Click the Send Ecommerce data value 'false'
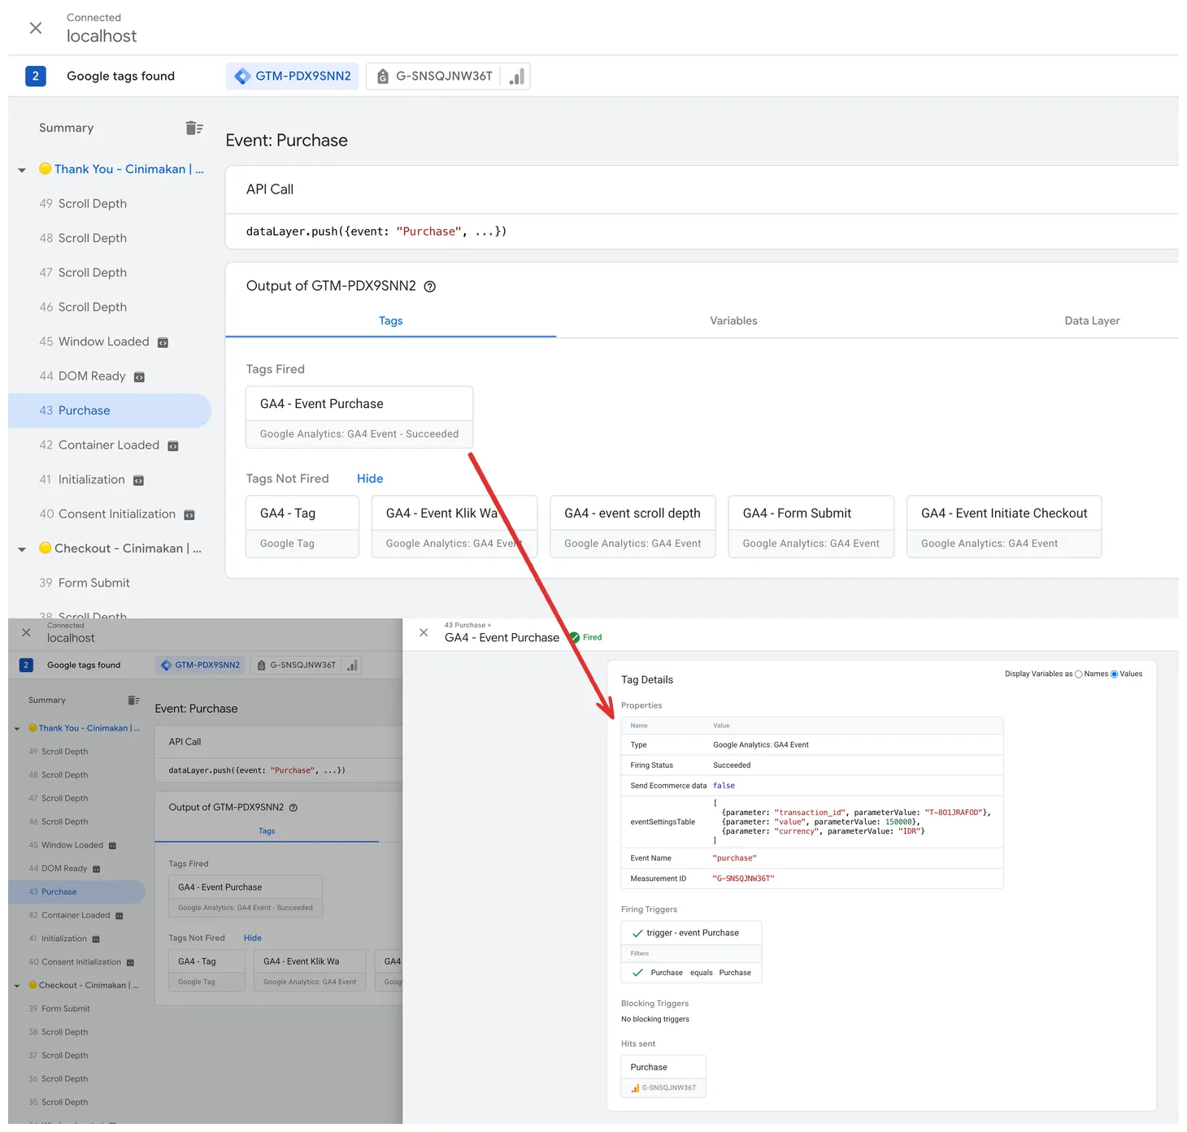This screenshot has width=1187, height=1132. point(724,786)
